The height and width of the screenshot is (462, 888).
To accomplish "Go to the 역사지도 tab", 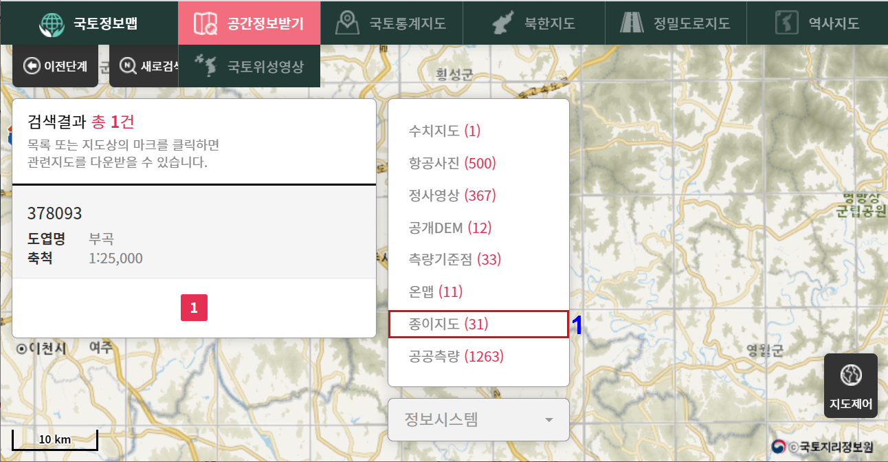I will [817, 23].
